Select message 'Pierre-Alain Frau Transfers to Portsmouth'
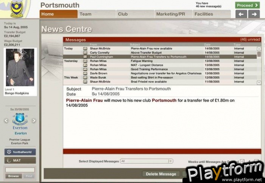265x183 pixels. pos(158,57)
